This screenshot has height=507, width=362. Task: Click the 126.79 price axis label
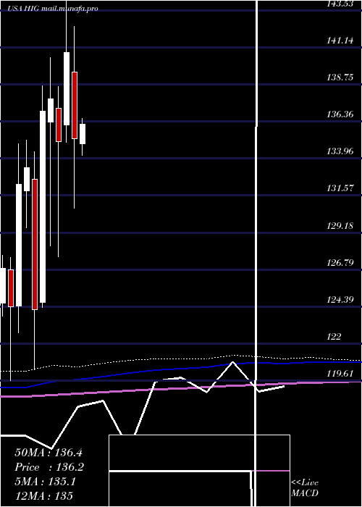(340, 262)
